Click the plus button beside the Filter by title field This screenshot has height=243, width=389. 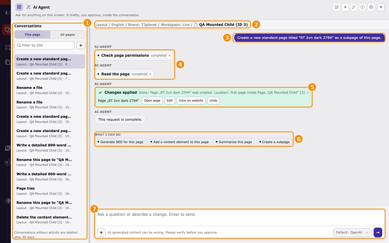click(81, 45)
